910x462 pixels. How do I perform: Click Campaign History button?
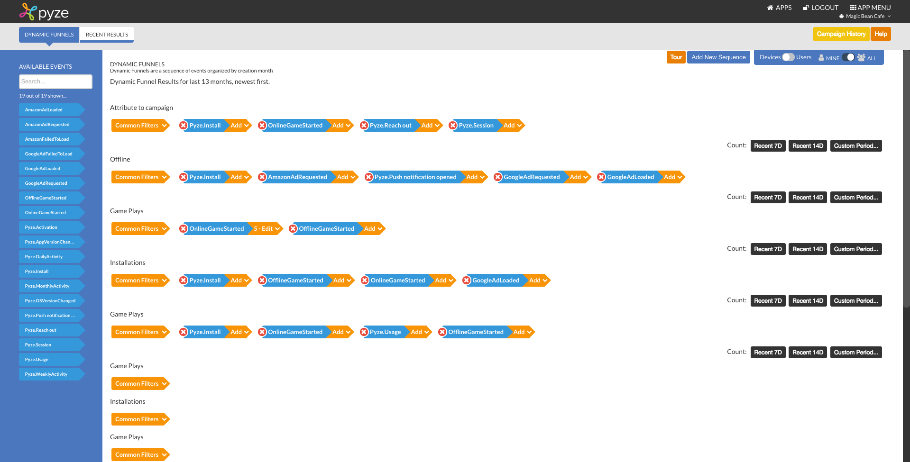[841, 34]
